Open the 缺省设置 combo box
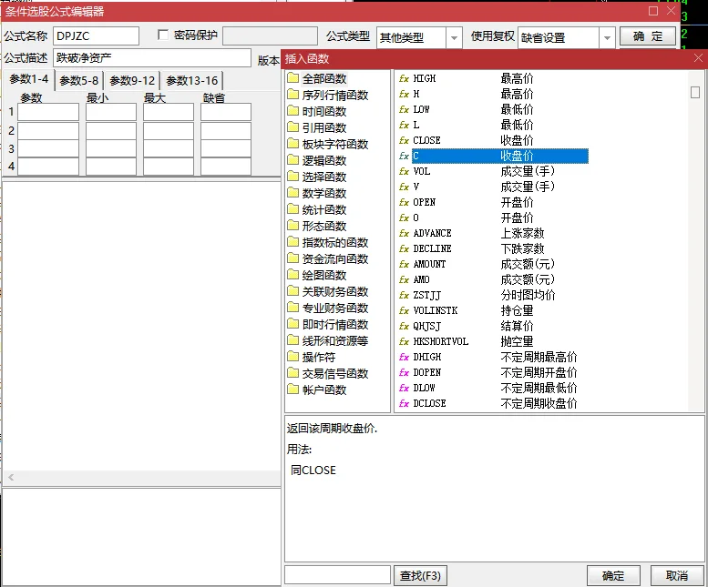Image resolution: width=708 pixels, height=587 pixels. click(x=566, y=38)
